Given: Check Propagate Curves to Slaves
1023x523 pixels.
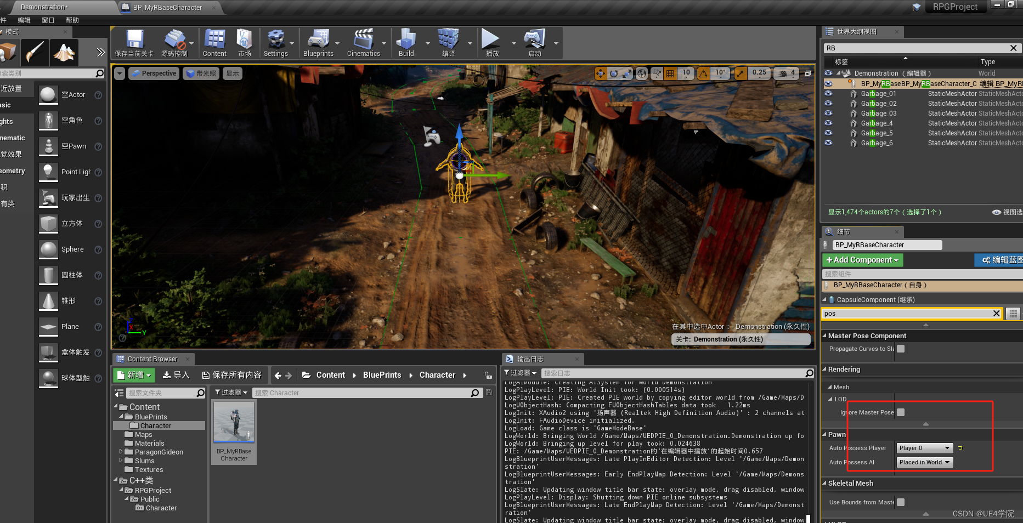Looking at the screenshot, I should 900,349.
